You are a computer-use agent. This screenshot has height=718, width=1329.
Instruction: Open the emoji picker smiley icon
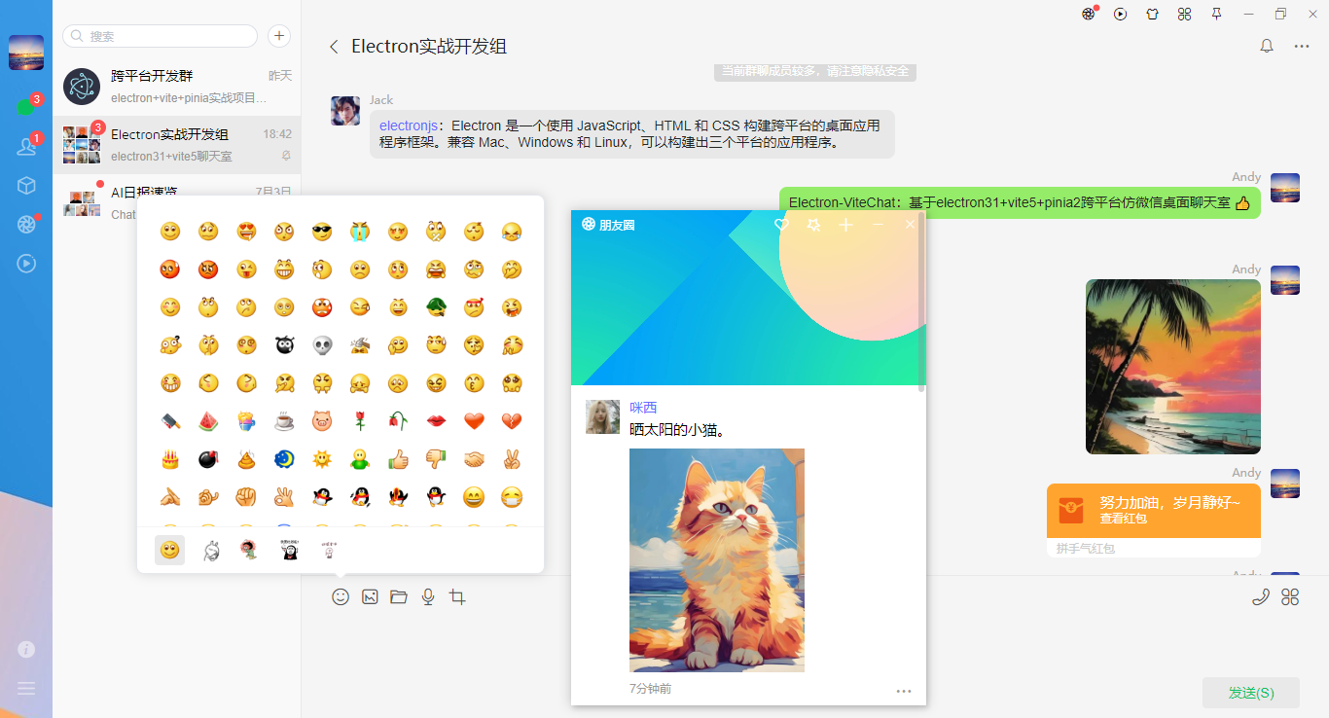pyautogui.click(x=340, y=596)
